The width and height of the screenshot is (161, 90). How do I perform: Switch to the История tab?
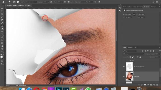coord(154,7)
